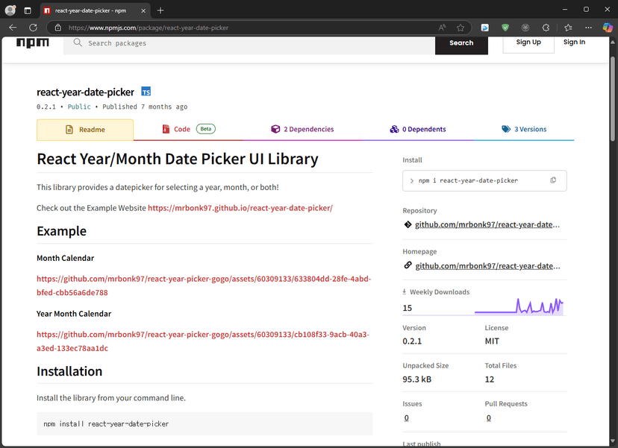
Task: Open the 3 Versions tab
Action: click(x=524, y=129)
